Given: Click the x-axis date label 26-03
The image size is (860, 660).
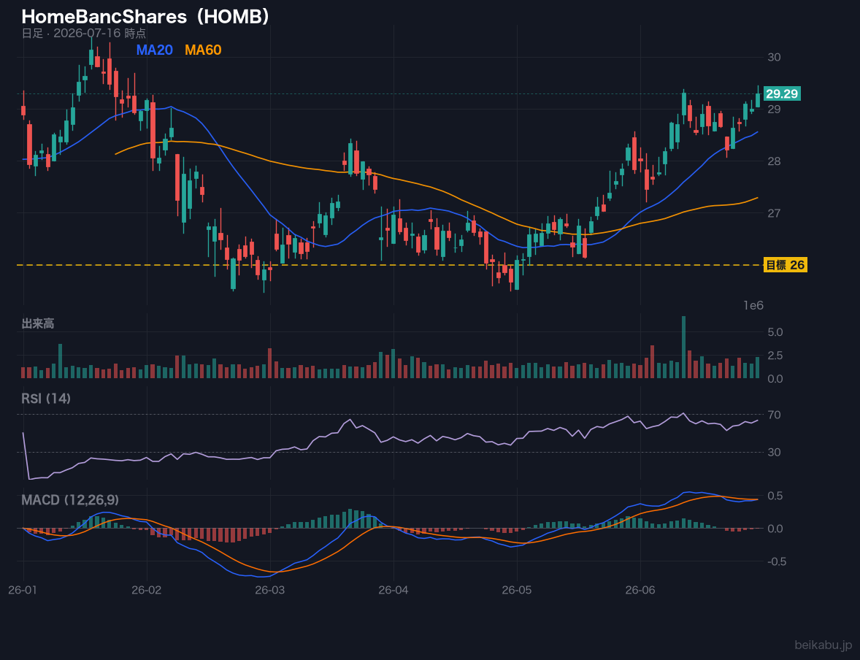Looking at the screenshot, I should pos(270,591).
